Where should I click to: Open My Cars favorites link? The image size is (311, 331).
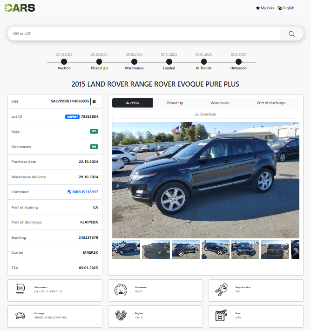click(x=265, y=8)
